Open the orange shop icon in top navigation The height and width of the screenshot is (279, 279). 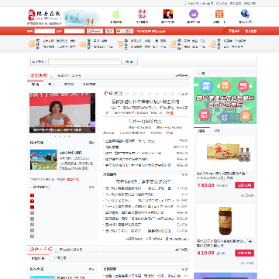(x=219, y=14)
